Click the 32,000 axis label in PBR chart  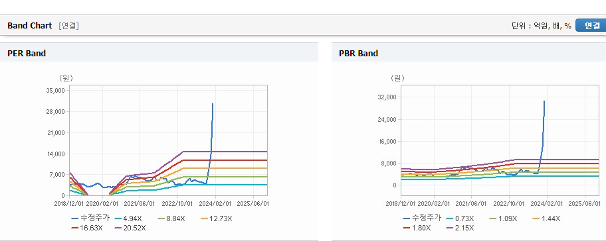coord(388,97)
